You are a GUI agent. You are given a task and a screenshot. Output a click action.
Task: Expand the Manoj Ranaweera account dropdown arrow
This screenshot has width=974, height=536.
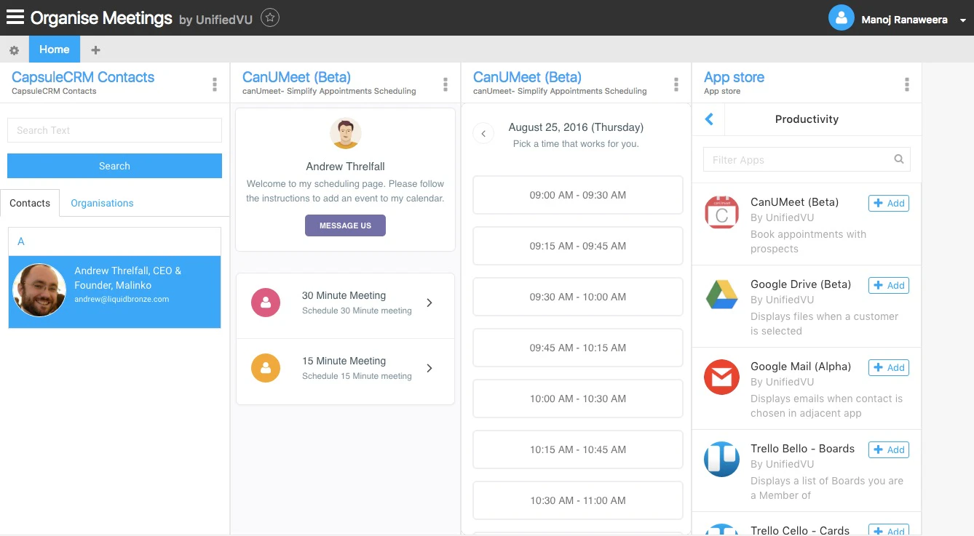click(x=963, y=20)
